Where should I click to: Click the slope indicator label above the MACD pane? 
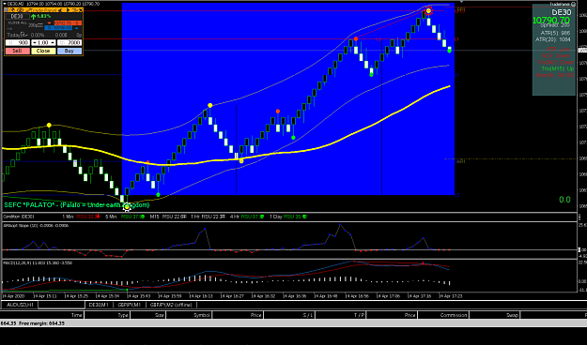pyautogui.click(x=36, y=225)
